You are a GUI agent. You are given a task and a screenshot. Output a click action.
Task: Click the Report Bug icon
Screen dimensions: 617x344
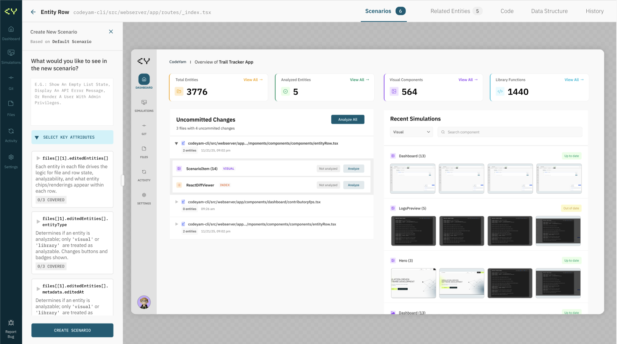(11, 324)
